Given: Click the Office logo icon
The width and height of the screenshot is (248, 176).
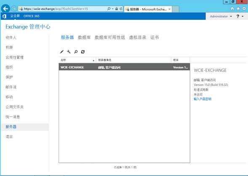Looking at the screenshot, I should pos(5,16).
